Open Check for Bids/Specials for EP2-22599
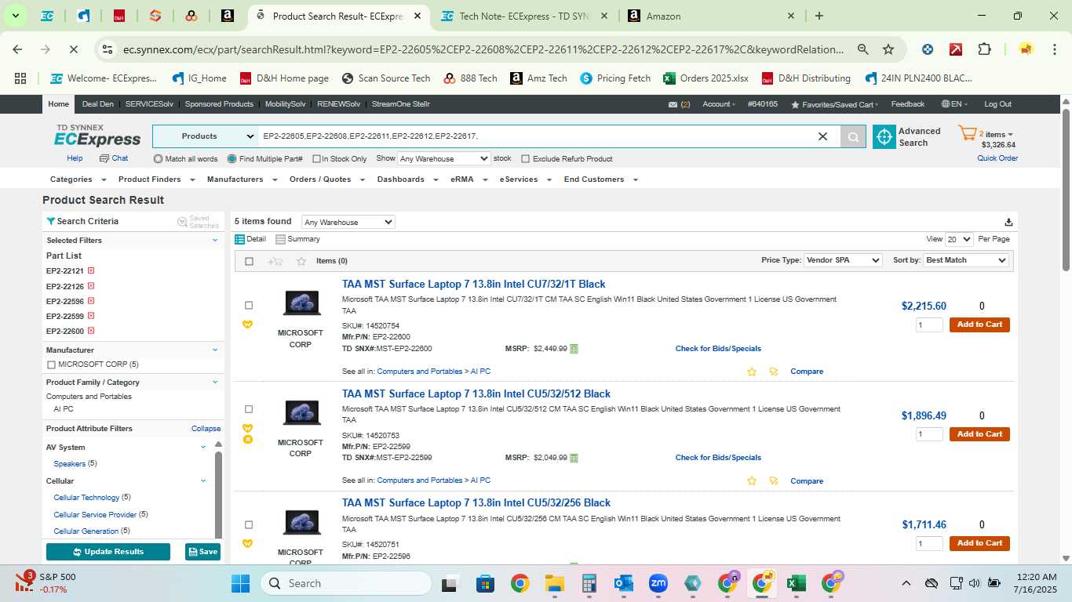This screenshot has height=602, width=1072. click(718, 458)
